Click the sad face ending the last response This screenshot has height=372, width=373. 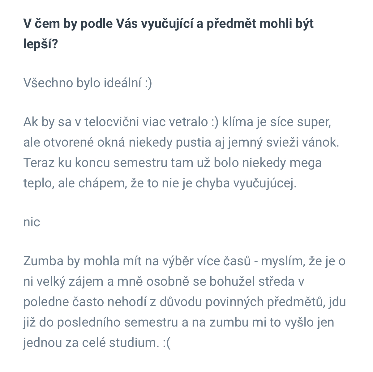(x=167, y=343)
